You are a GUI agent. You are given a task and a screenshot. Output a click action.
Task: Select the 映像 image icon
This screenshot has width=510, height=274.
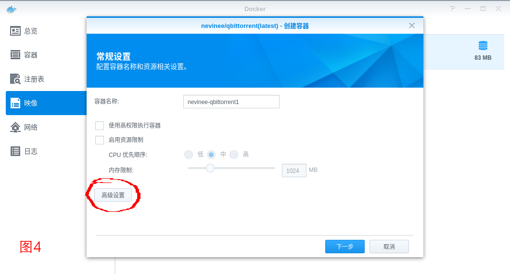(15, 103)
